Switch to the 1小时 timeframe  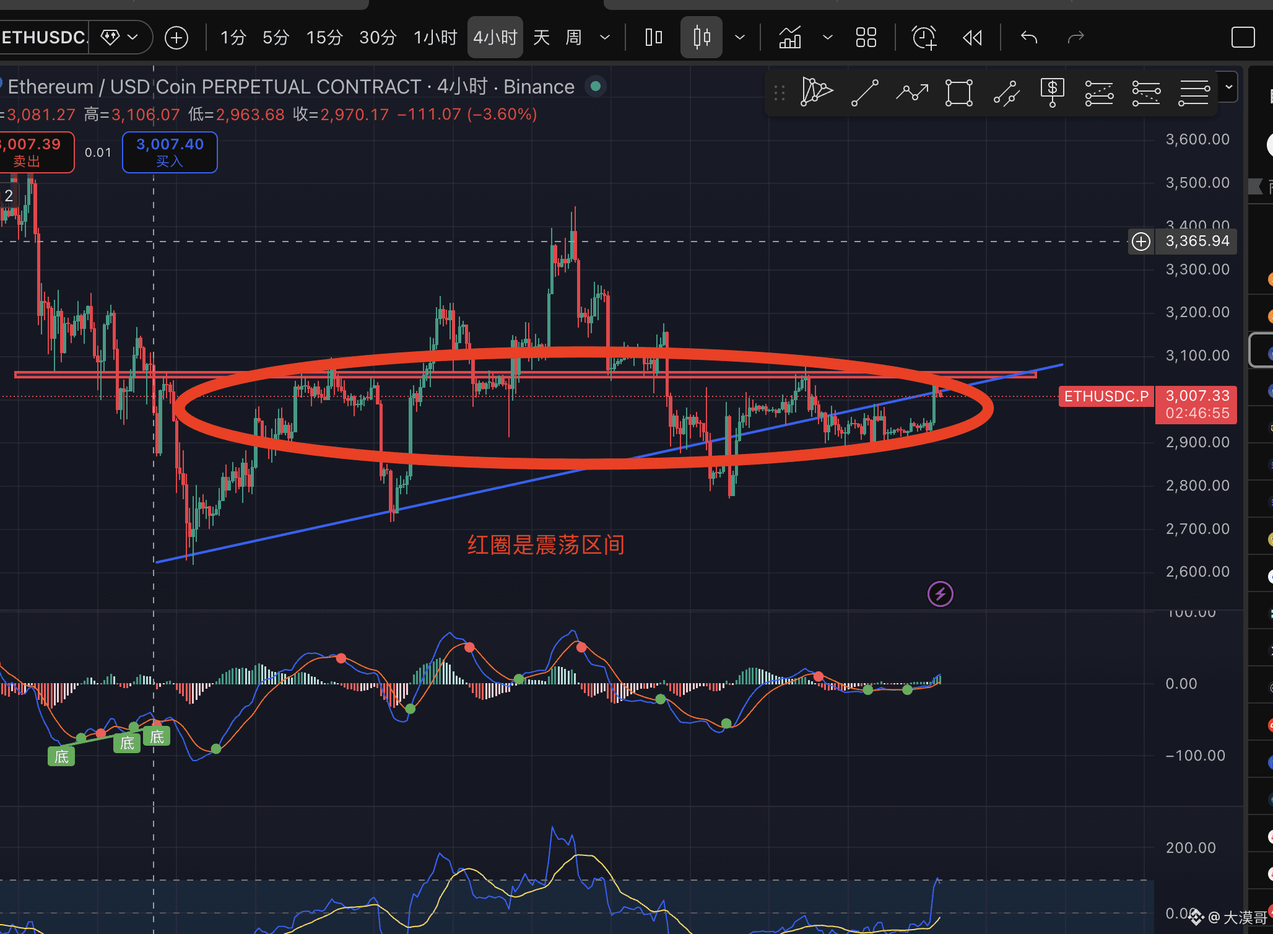[435, 38]
